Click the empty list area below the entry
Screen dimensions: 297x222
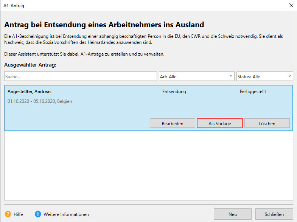coord(148,165)
